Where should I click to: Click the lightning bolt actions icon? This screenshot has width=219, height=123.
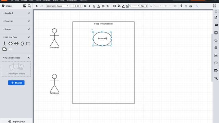[x=181, y=6]
